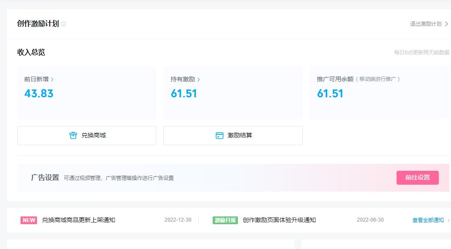Click the chevron next to 退出激励计划
The image size is (451, 249).
coord(446,24)
